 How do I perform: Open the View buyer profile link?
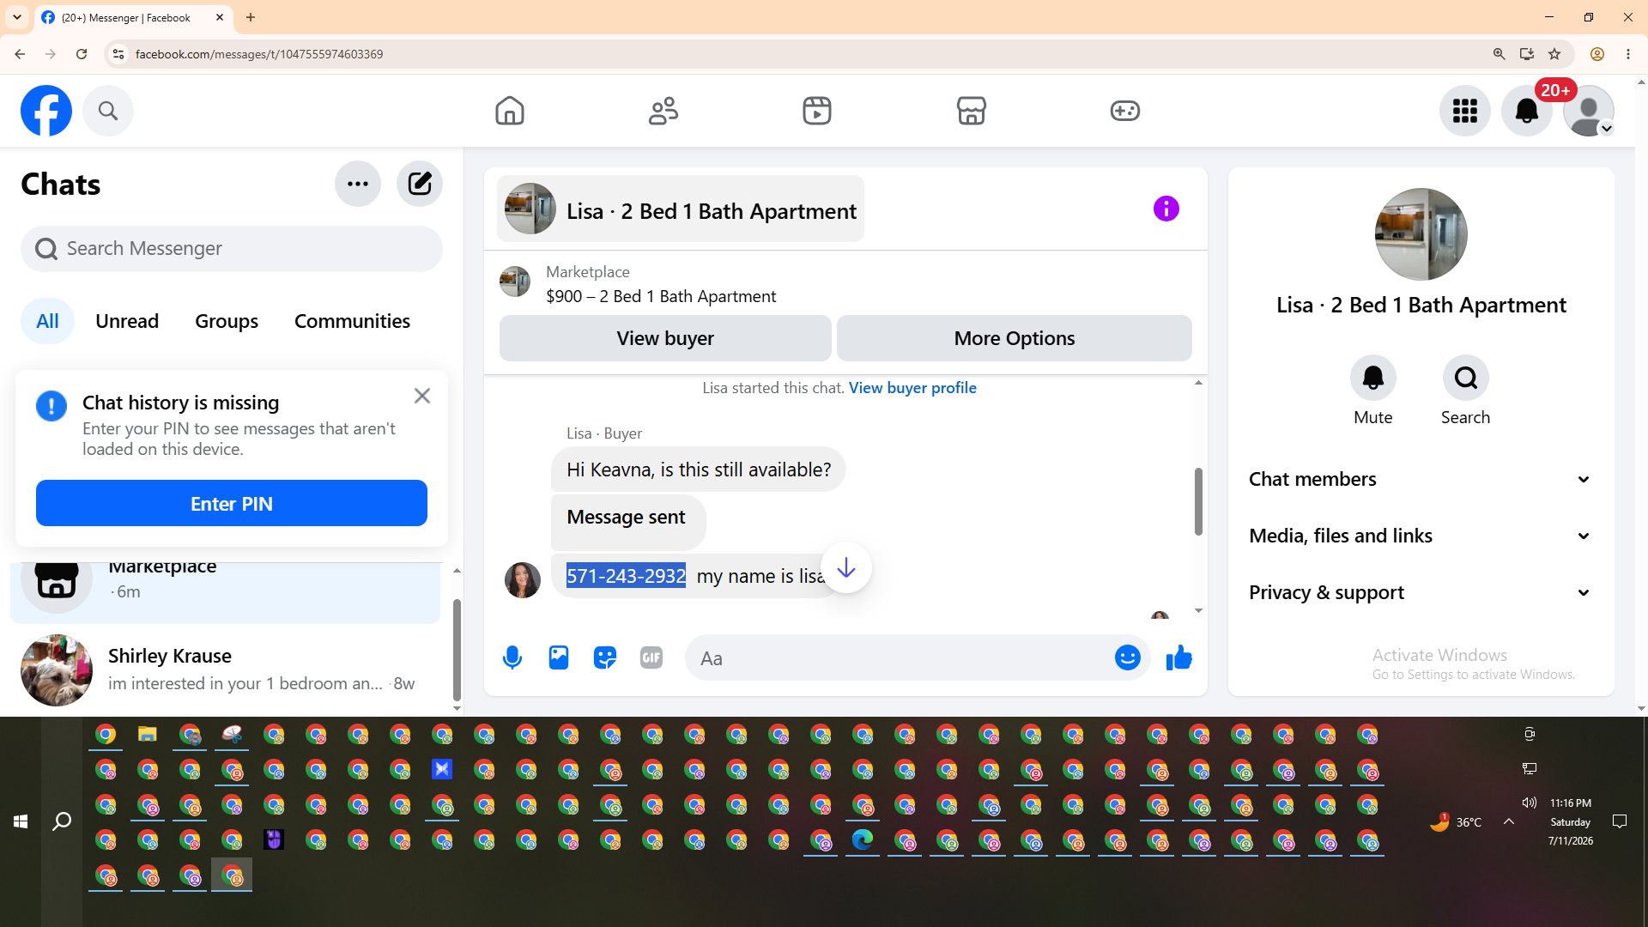pyautogui.click(x=912, y=388)
